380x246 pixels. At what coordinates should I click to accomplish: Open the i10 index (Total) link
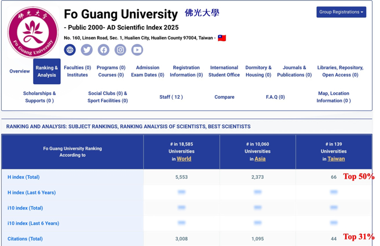[25, 208]
